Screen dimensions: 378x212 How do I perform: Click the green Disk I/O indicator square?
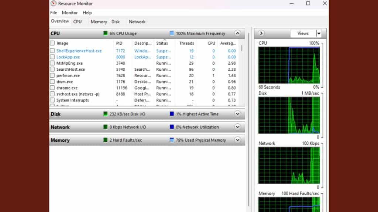(x=106, y=114)
